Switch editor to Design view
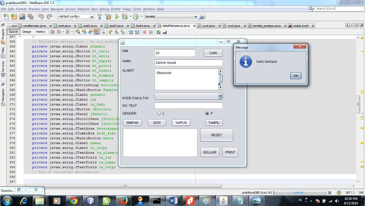365x206 pixels. (27, 32)
